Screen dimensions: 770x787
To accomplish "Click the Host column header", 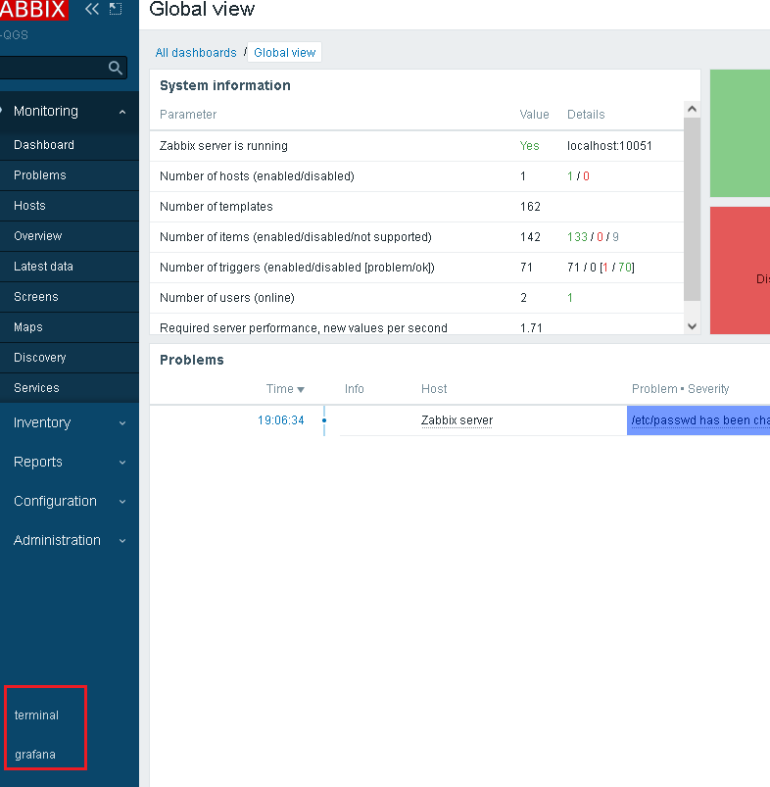I will [434, 389].
